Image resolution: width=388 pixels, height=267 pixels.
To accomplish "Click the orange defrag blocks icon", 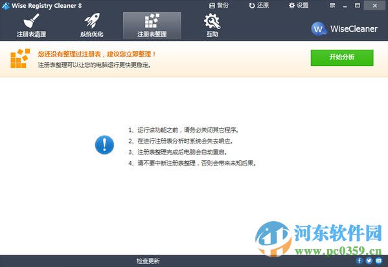I will 20,58.
